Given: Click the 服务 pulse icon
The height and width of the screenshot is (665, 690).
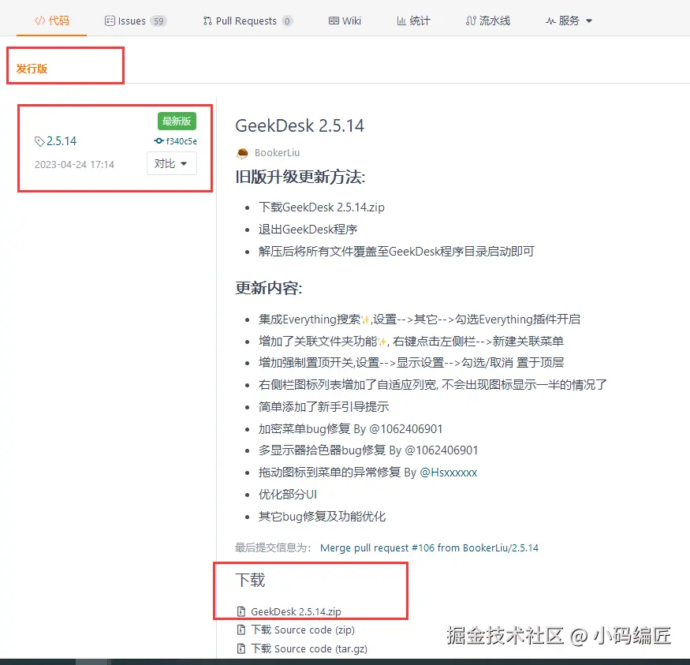Looking at the screenshot, I should click(x=550, y=21).
